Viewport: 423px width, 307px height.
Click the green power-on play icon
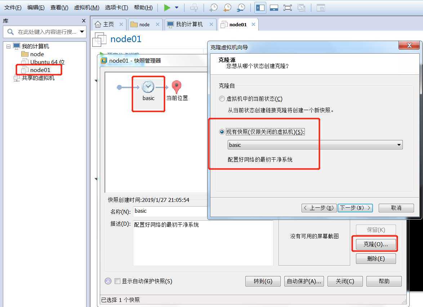(x=167, y=8)
